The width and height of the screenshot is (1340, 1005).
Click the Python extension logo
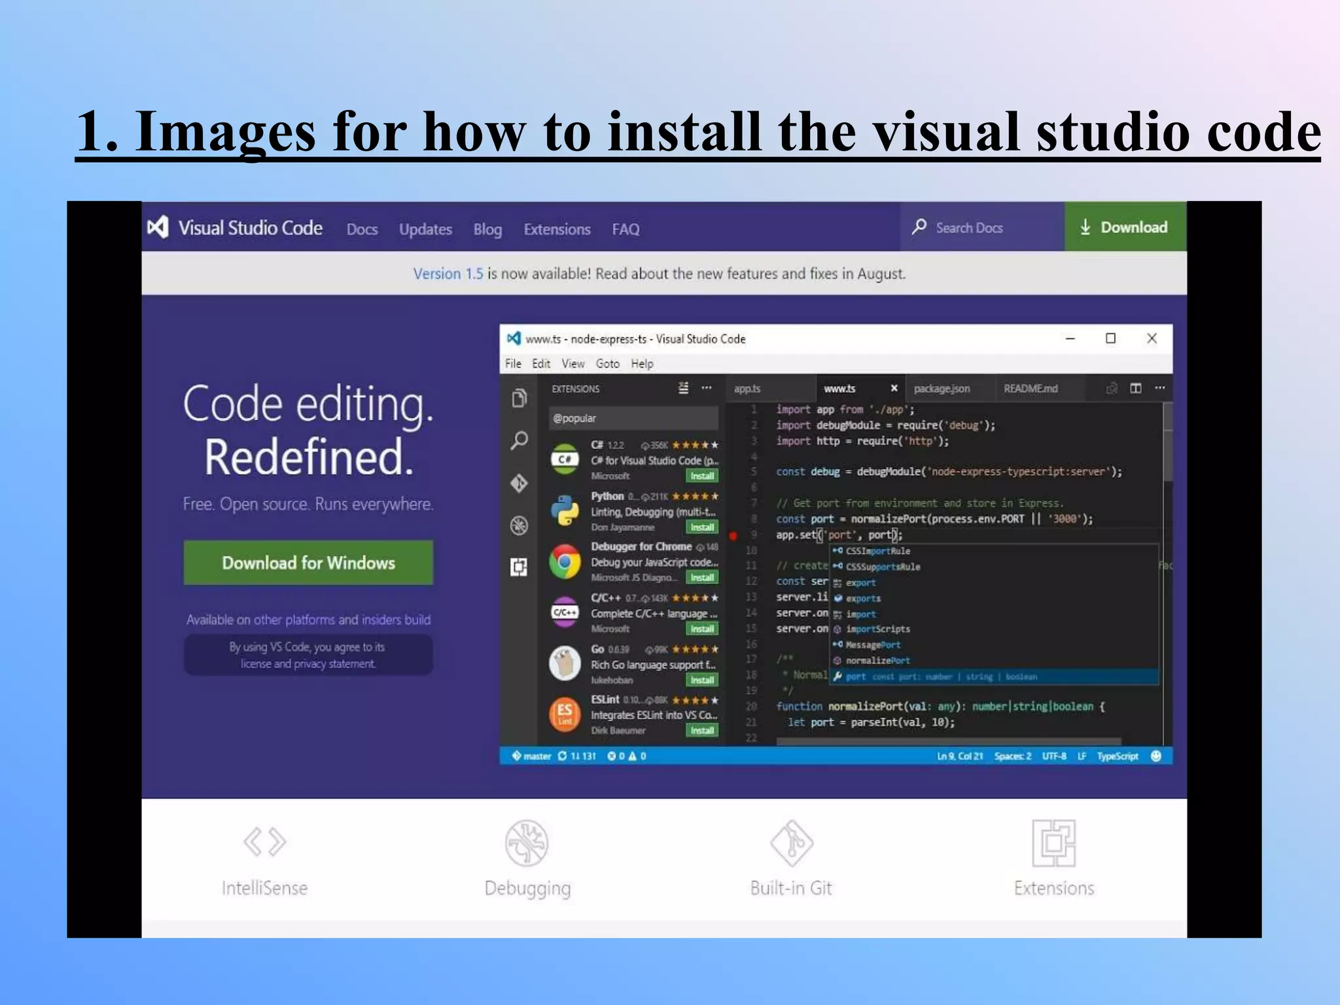click(565, 510)
